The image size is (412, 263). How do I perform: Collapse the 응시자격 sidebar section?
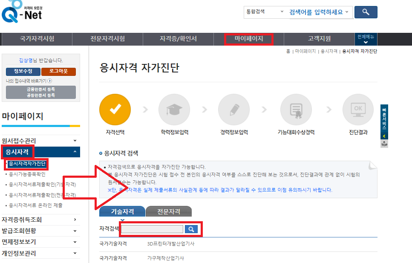click(x=76, y=152)
